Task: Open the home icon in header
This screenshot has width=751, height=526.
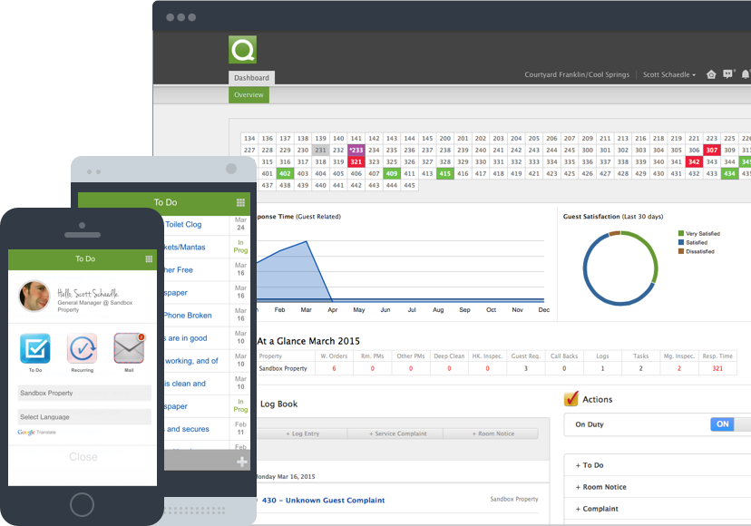Action: point(711,74)
